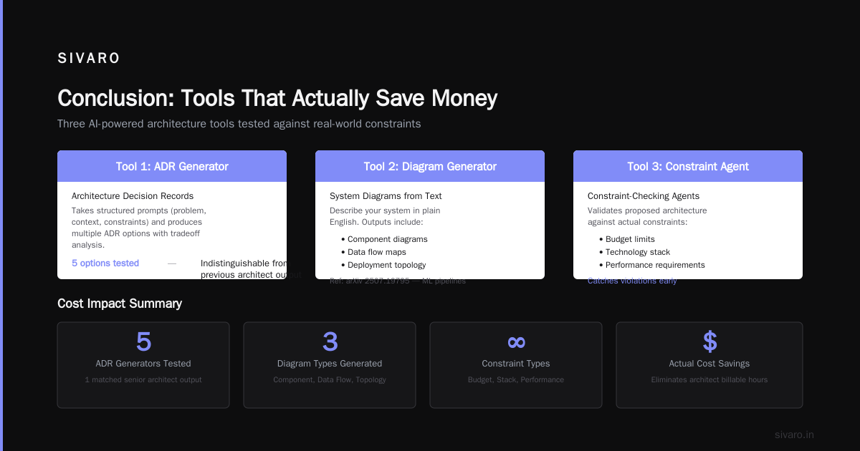Click 'Describe your system in plain English' text
This screenshot has height=451, width=860.
click(x=385, y=216)
